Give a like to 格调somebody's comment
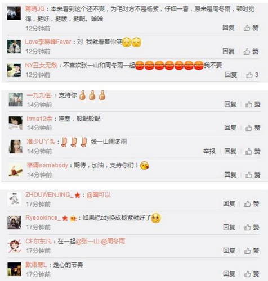This screenshot has width=268, height=281. [253, 175]
